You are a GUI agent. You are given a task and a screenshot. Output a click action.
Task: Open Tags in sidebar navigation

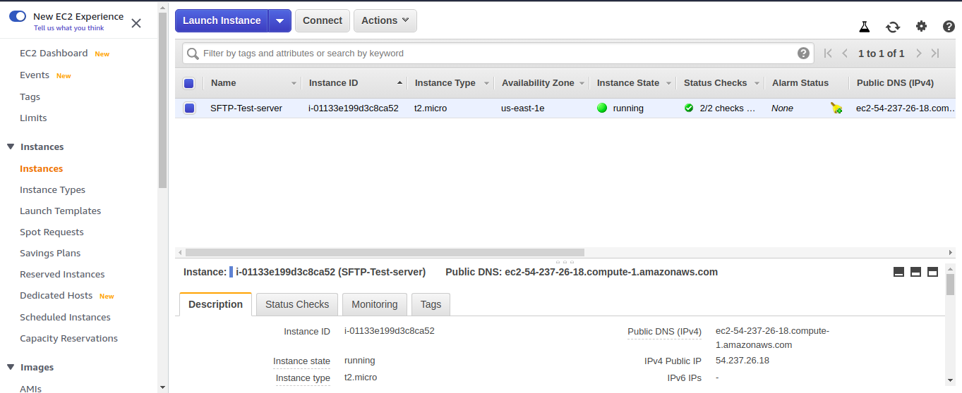point(30,97)
